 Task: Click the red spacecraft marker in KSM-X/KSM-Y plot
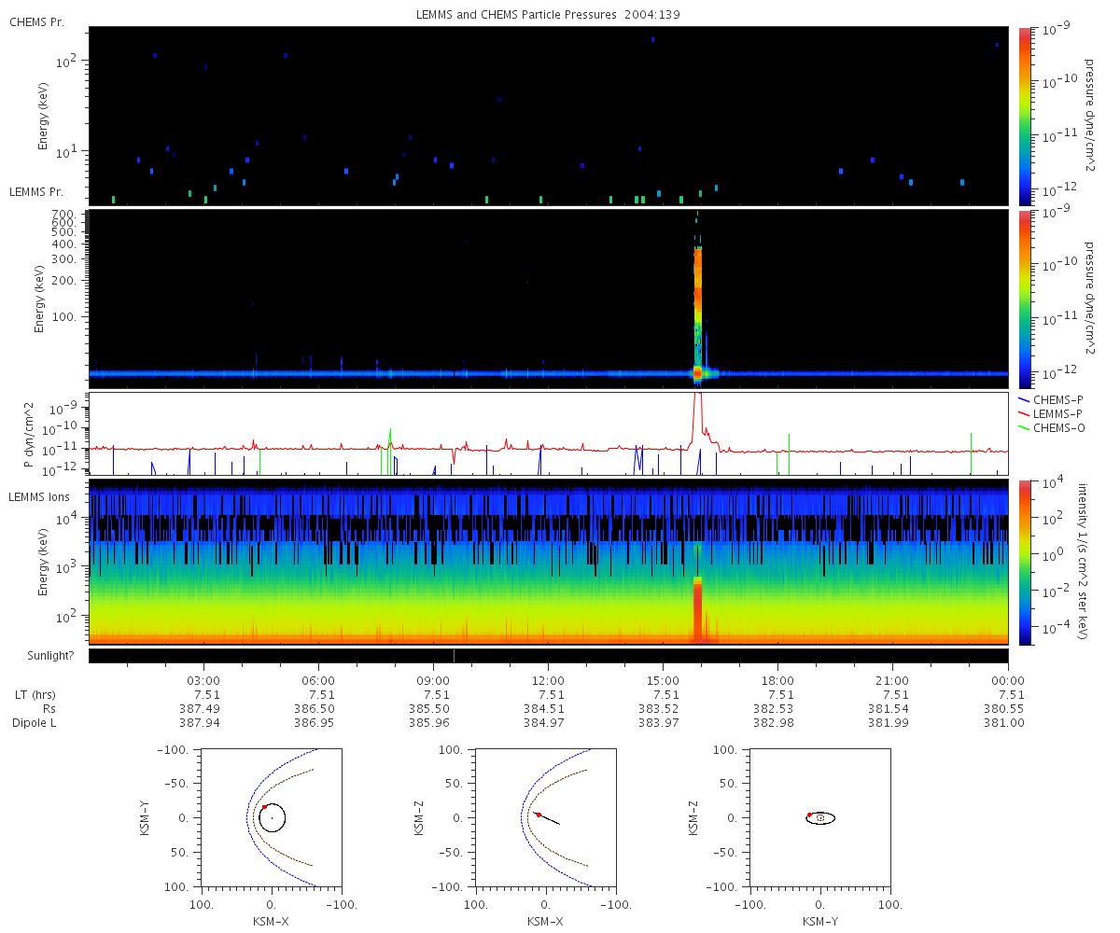(x=264, y=807)
